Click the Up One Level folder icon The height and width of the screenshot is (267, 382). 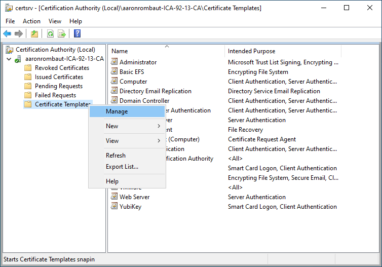tap(34, 34)
